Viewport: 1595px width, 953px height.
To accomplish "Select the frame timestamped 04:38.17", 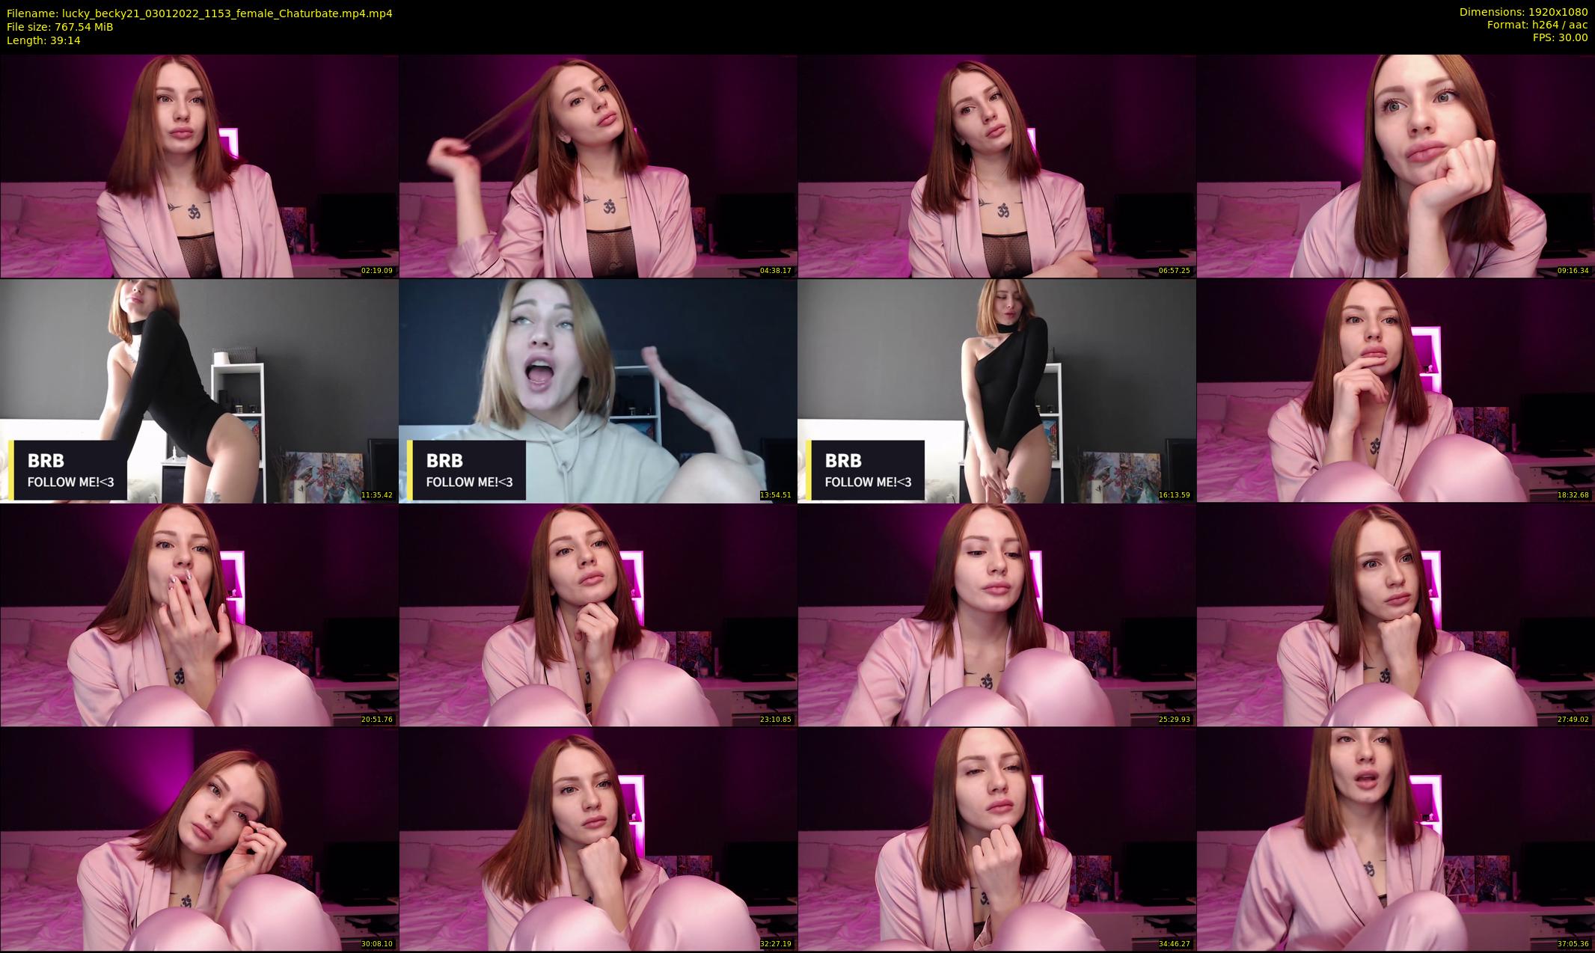I will 598,165.
